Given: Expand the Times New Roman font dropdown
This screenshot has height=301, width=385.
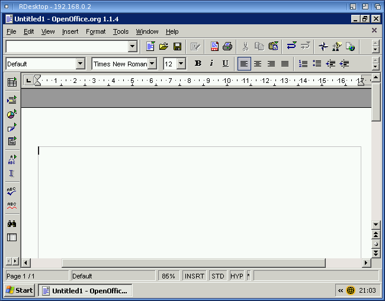Looking at the screenshot, I should tap(152, 63).
